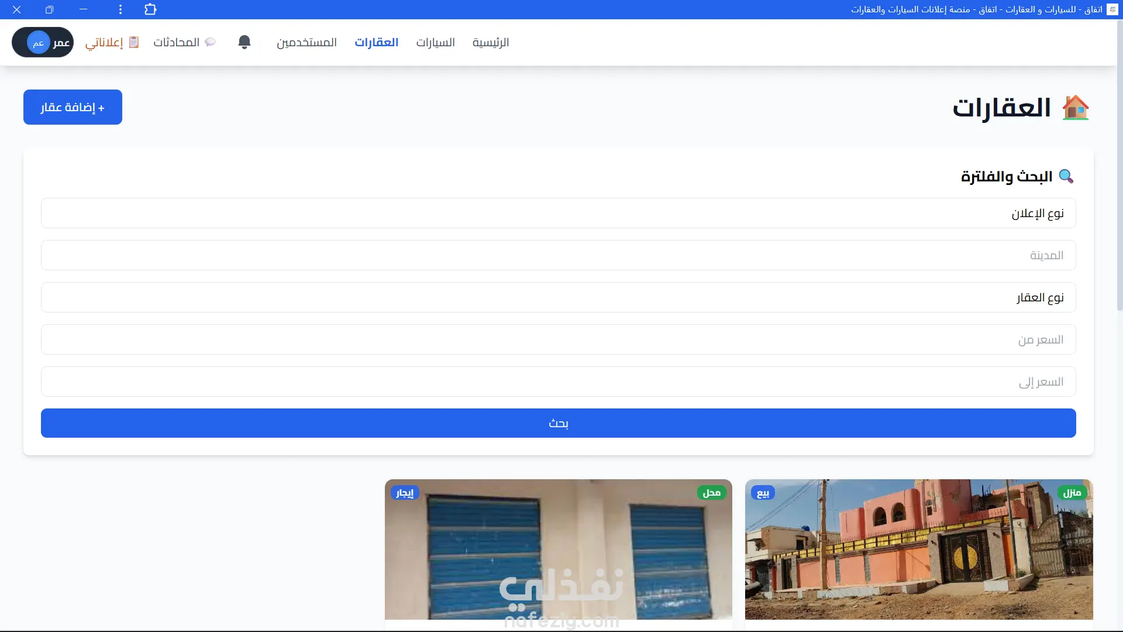Expand the نوع العقار dropdown
Screen dimensions: 1123x632
(x=558, y=297)
